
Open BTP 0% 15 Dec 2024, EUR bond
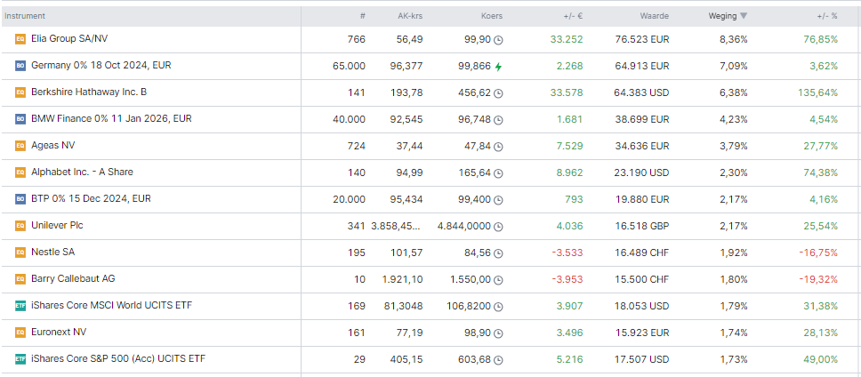pos(91,198)
